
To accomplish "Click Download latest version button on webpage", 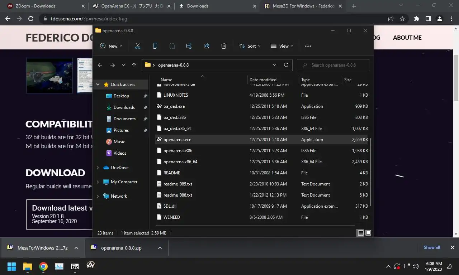I will [x=59, y=214].
